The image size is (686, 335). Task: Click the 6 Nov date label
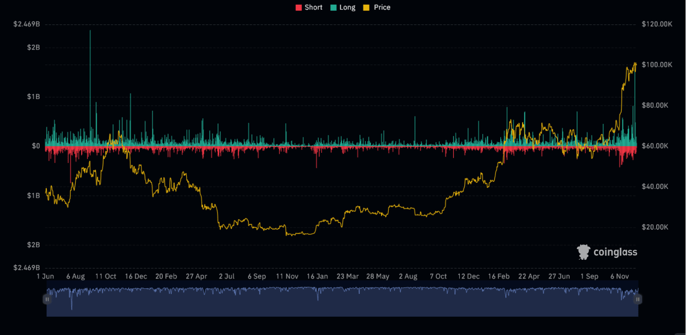(x=620, y=276)
